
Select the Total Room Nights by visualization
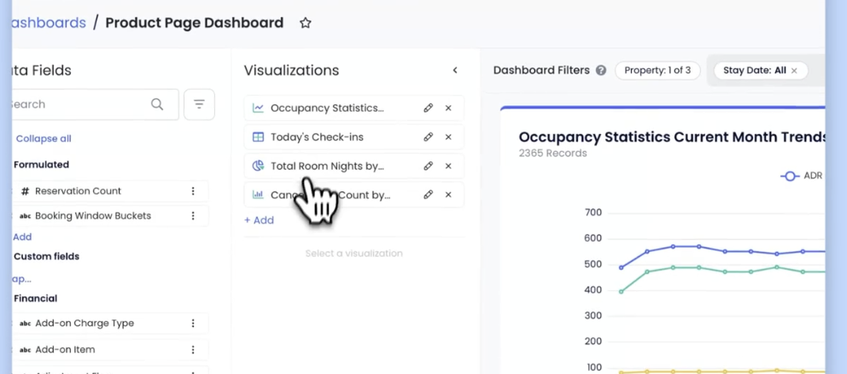click(353, 166)
